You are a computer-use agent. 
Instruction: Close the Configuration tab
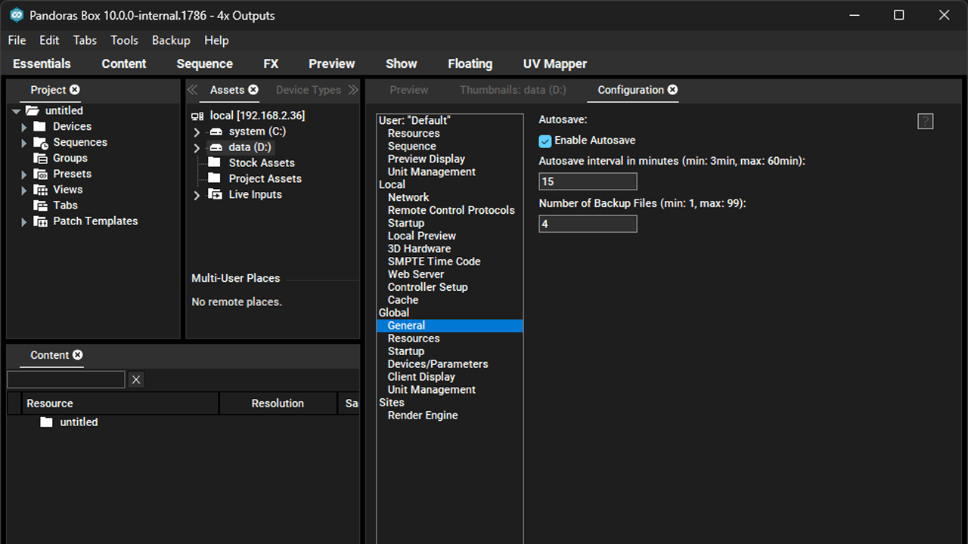(x=673, y=90)
